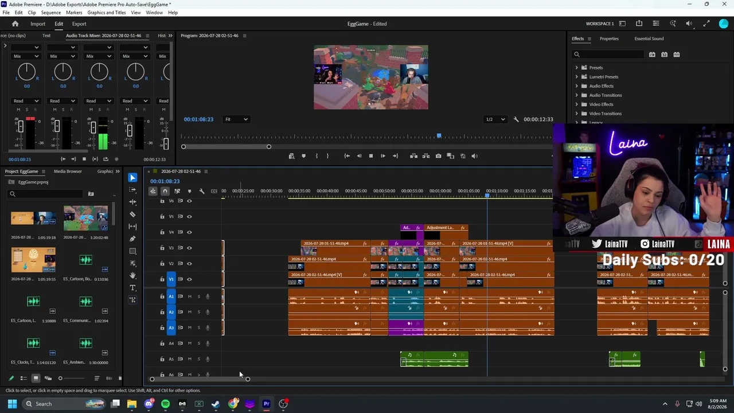Step back one frame in Program Monitor

[x=359, y=156]
